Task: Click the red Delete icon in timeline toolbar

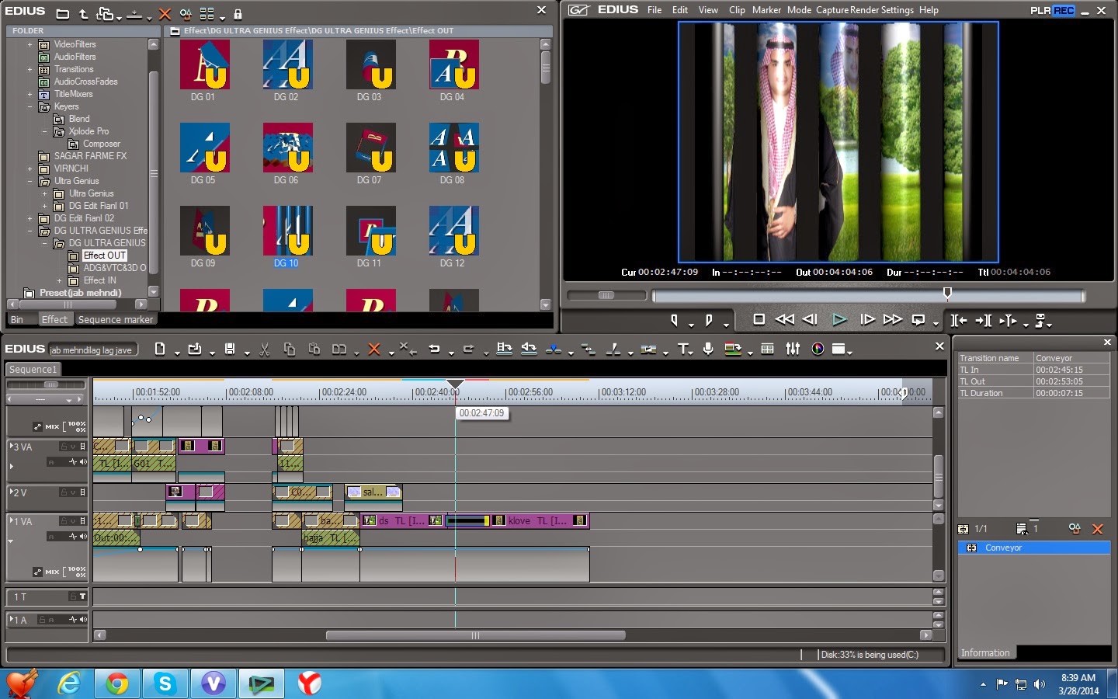Action: pos(373,349)
